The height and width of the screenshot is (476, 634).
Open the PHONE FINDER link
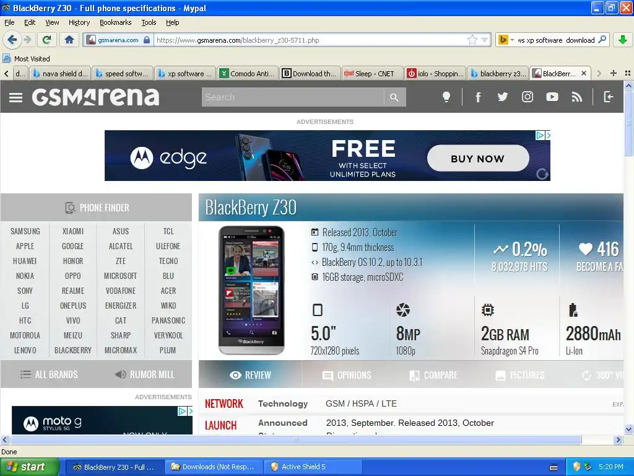tap(96, 208)
